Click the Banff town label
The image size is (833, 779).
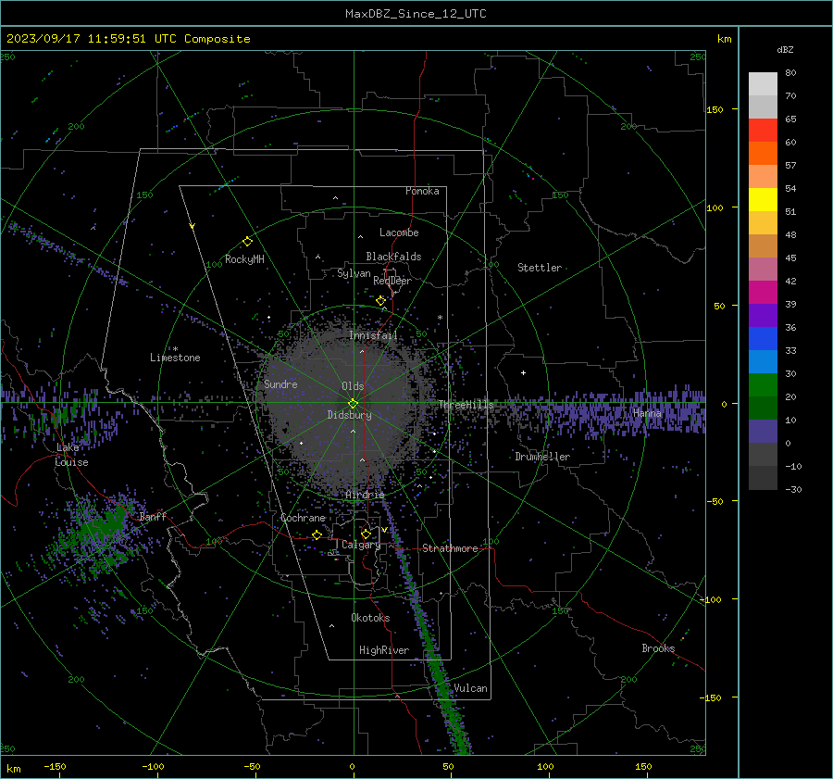[x=153, y=516]
